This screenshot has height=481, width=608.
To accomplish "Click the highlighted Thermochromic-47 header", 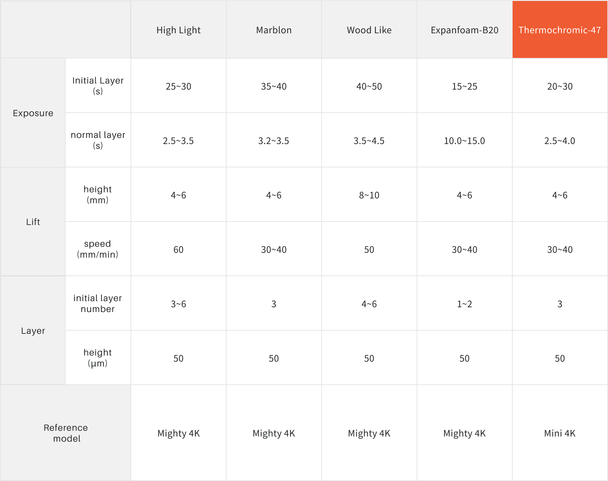I will (x=560, y=30).
